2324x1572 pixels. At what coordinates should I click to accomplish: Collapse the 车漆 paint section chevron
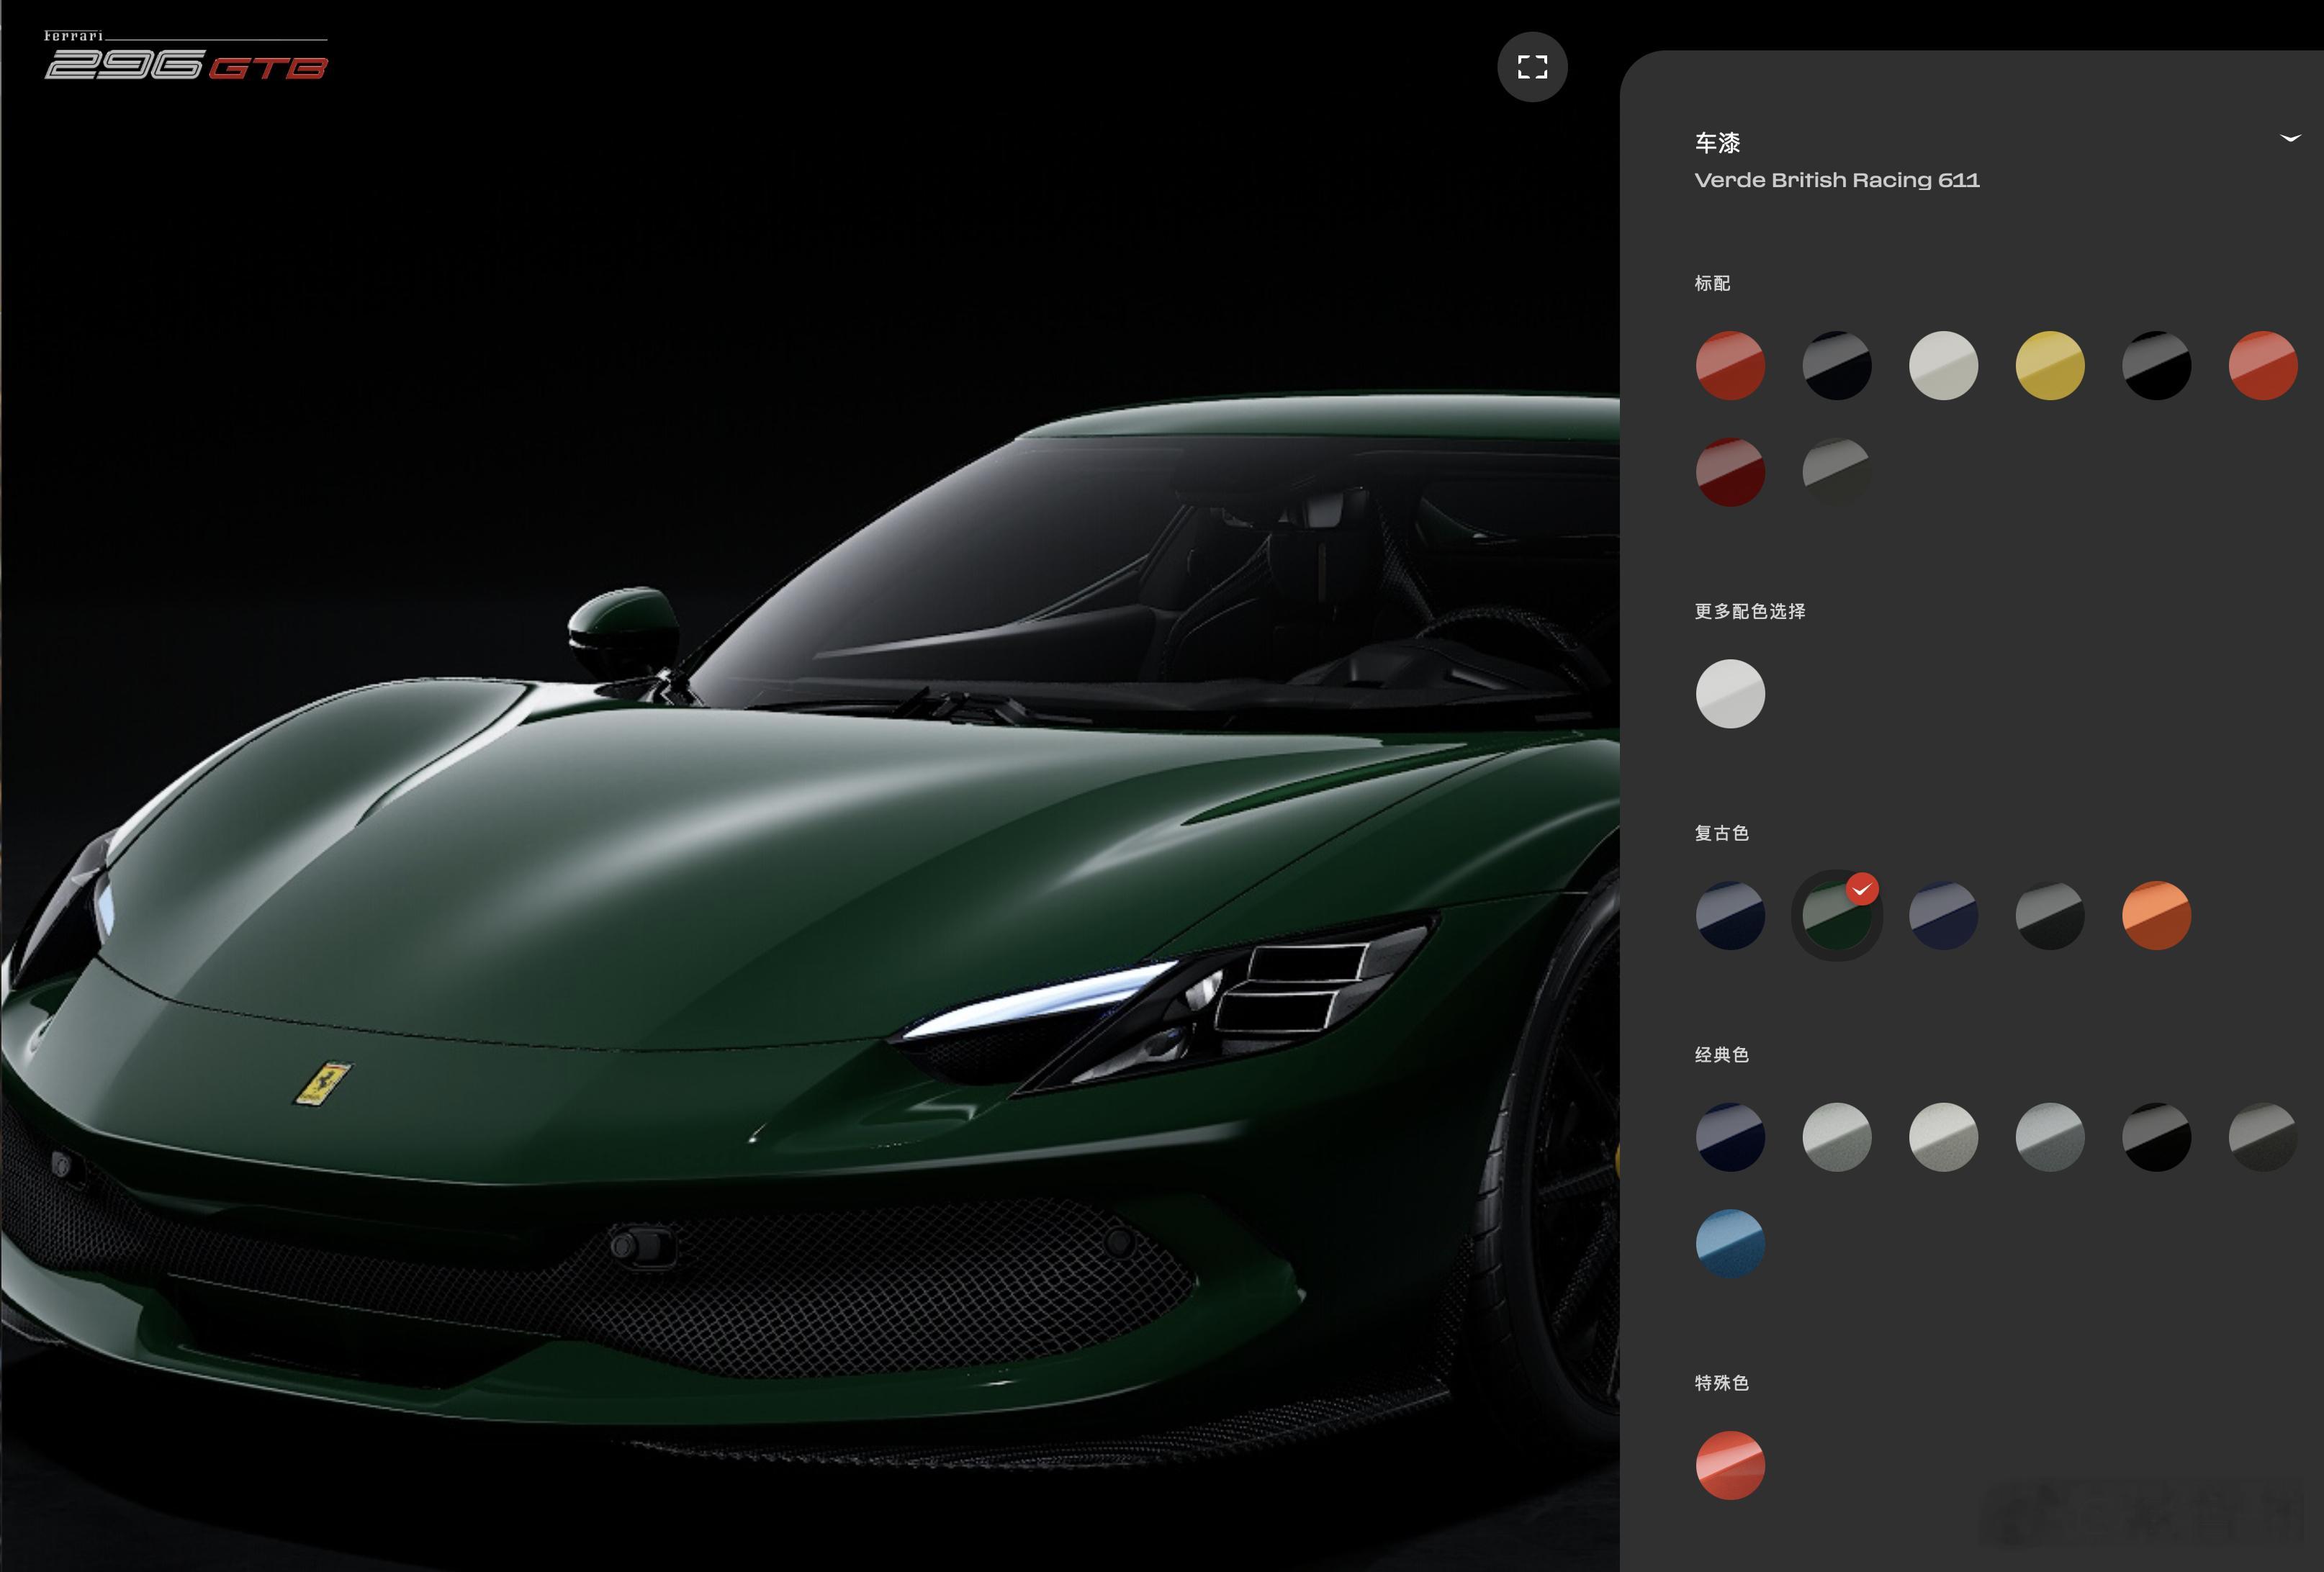pos(2290,138)
